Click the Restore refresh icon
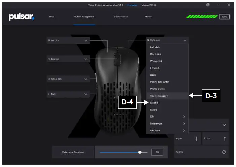This screenshot has width=236, height=167. [224, 152]
